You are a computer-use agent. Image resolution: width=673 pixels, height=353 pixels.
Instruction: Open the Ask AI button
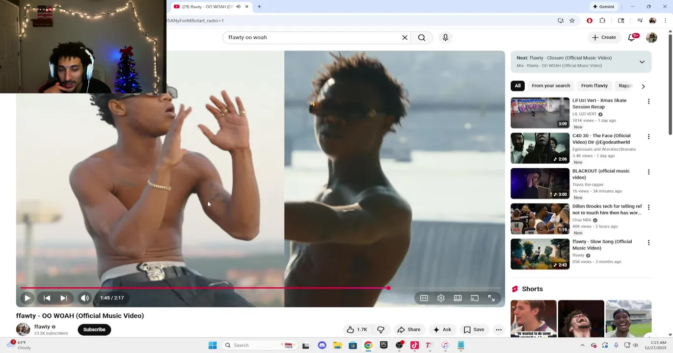point(442,329)
